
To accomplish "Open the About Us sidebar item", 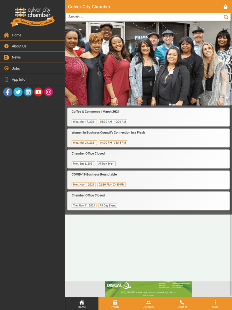I will pyautogui.click(x=32, y=46).
